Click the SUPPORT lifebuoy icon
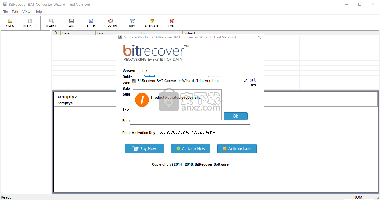 tap(111, 23)
